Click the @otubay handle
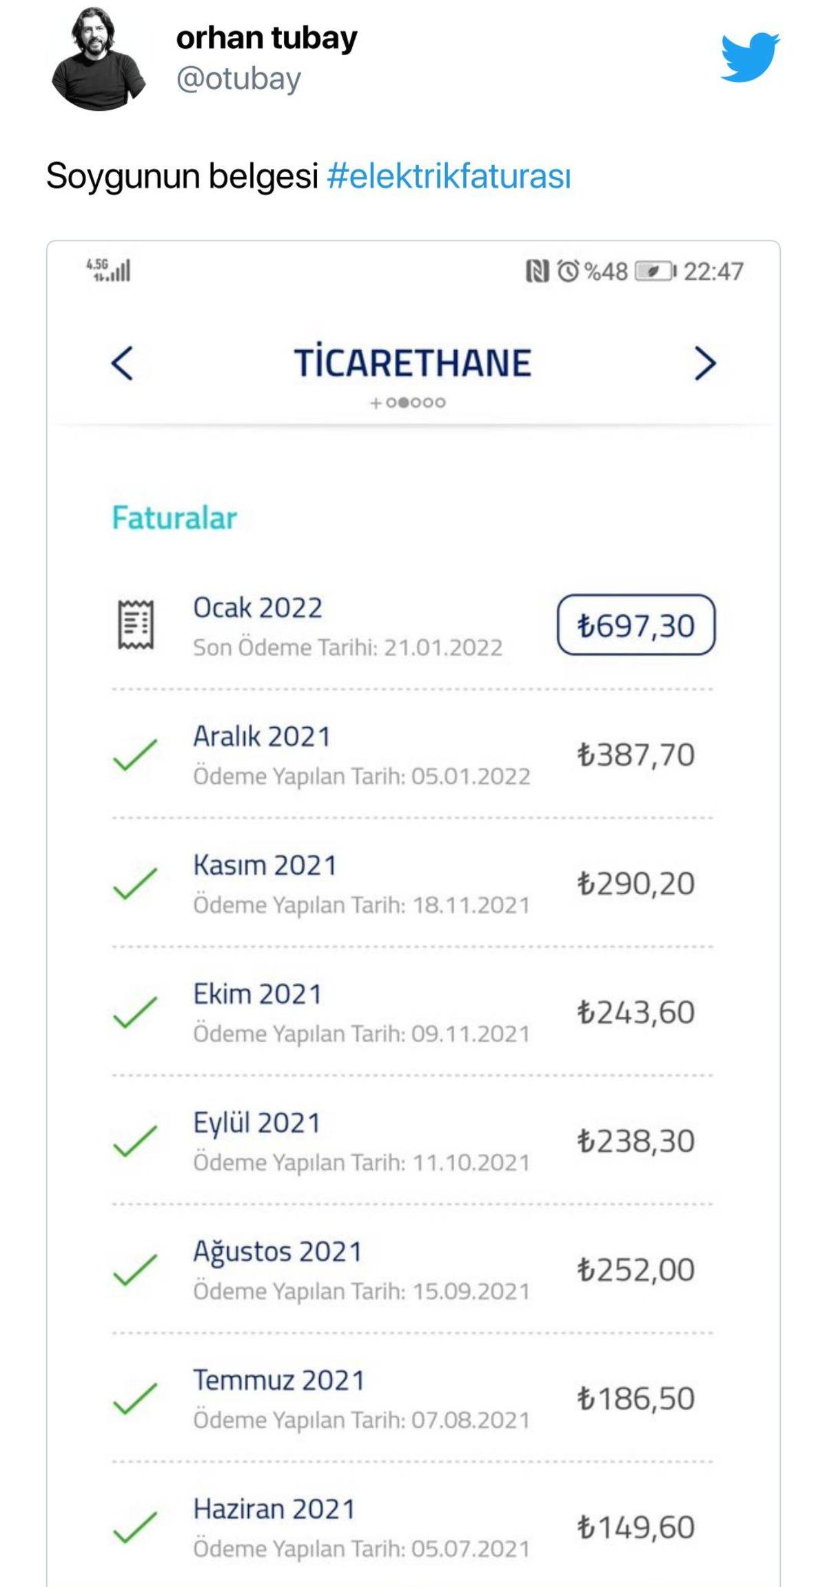Viewport: 827px width, 1587px height. pos(238,79)
